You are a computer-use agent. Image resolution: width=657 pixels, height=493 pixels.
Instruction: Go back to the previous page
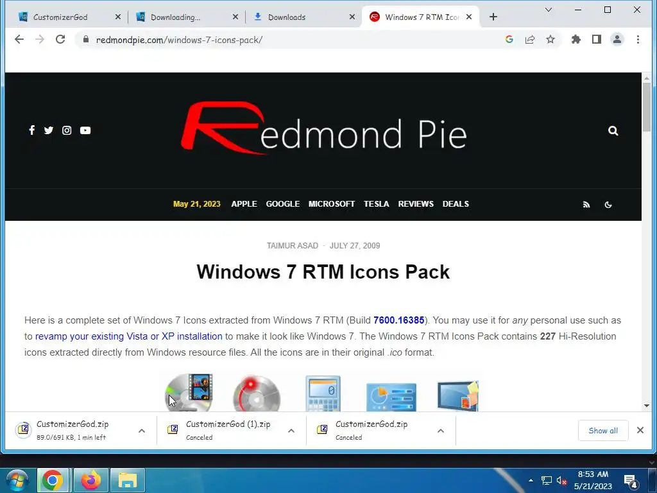pyautogui.click(x=19, y=39)
